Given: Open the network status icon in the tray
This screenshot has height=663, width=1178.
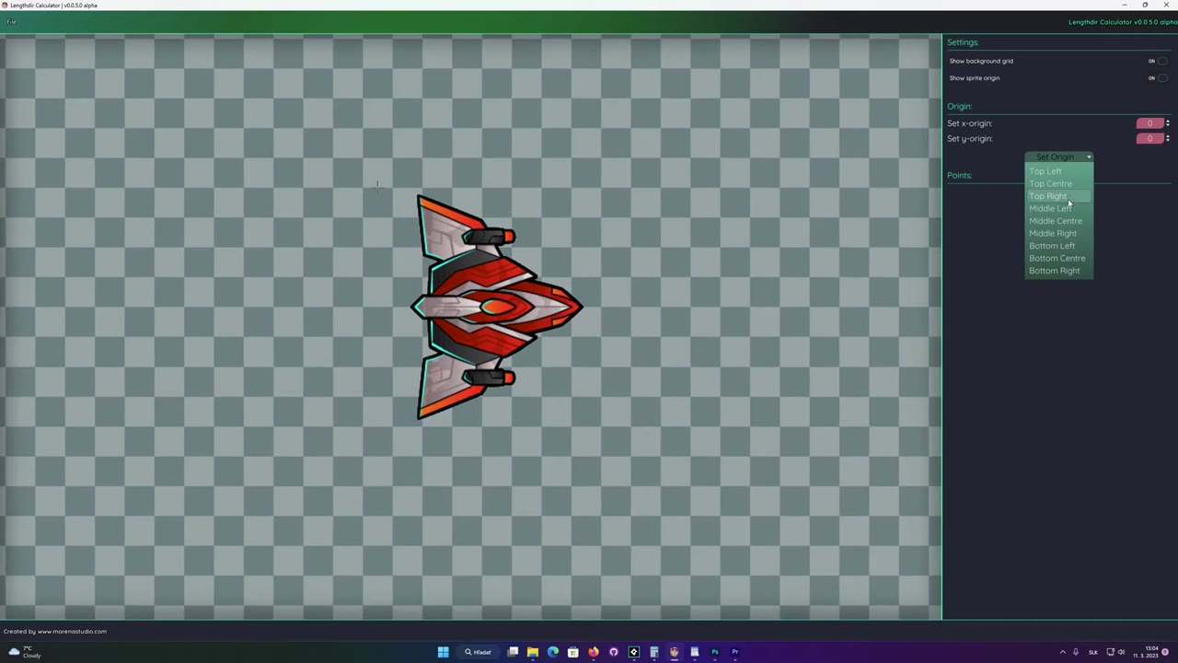Looking at the screenshot, I should 1110,652.
